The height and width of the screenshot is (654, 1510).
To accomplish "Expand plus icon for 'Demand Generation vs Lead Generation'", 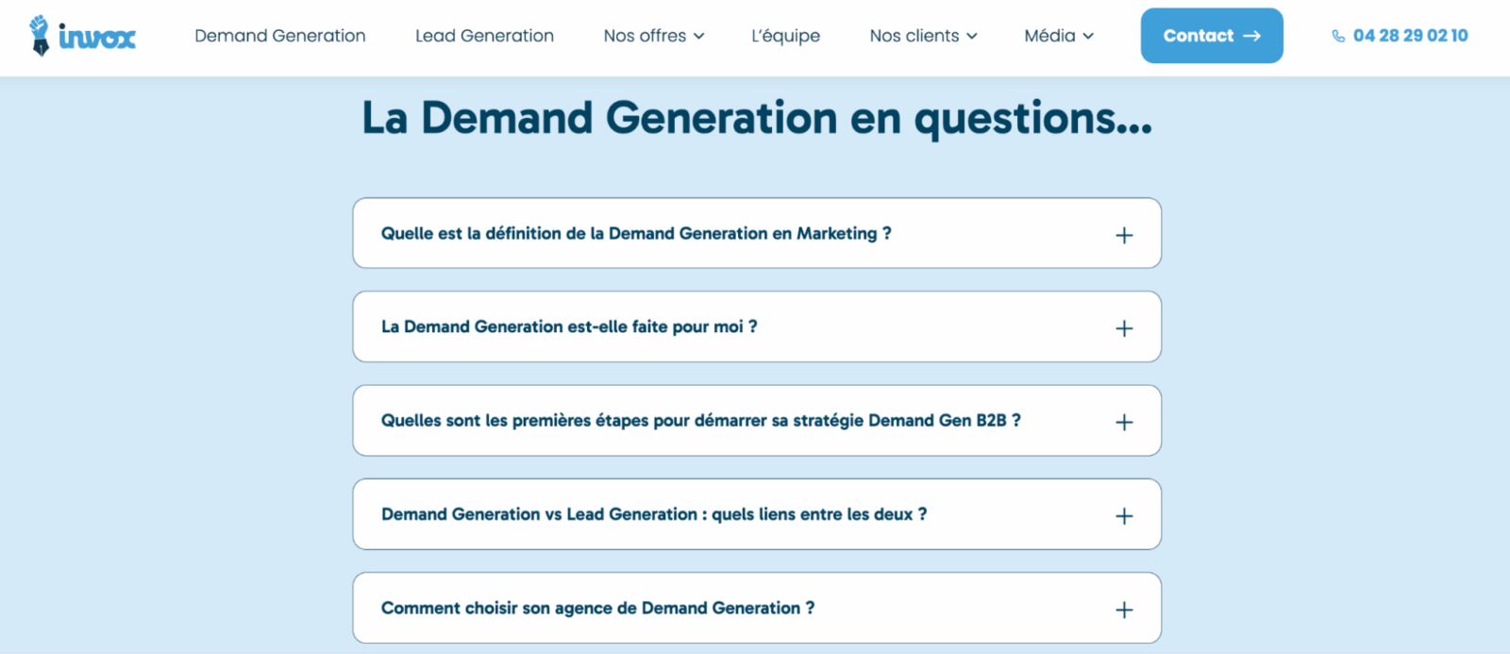I will [x=1124, y=516].
